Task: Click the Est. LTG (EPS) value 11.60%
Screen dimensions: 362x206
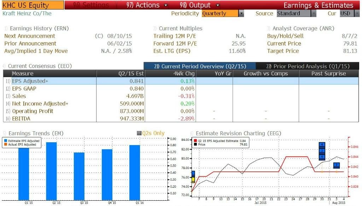Action: pyautogui.click(x=237, y=51)
